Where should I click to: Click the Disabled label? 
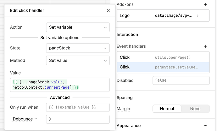point(125,80)
